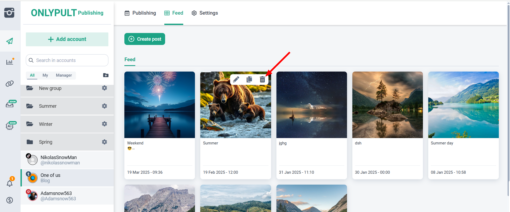
Task: Open notifications bell icon
Action: [x=10, y=183]
